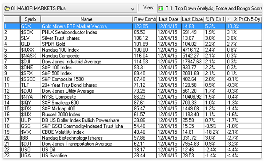Click S&P Composite 1500 name
The width and height of the screenshot is (265, 161).
tap(63, 79)
